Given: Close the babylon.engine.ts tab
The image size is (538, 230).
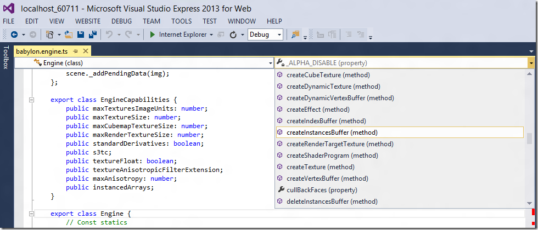Looking at the screenshot, I should pyautogui.click(x=86, y=51).
